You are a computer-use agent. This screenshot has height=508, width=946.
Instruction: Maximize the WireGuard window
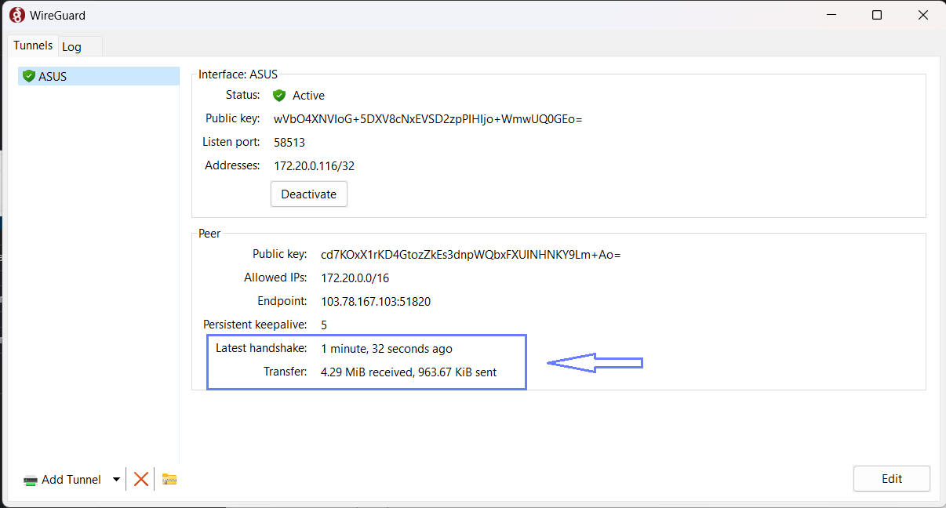click(877, 15)
